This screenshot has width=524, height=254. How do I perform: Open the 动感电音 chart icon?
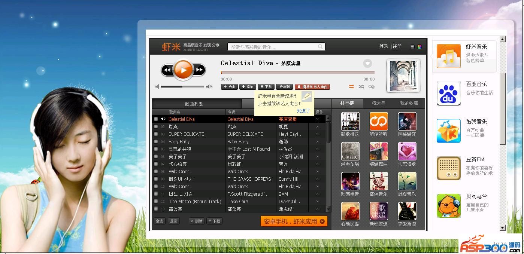click(350, 181)
